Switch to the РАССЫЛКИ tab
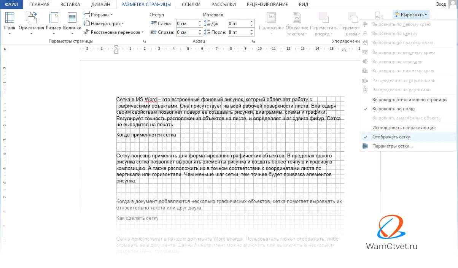Viewport: 458px width, 268px height. pos(224,5)
